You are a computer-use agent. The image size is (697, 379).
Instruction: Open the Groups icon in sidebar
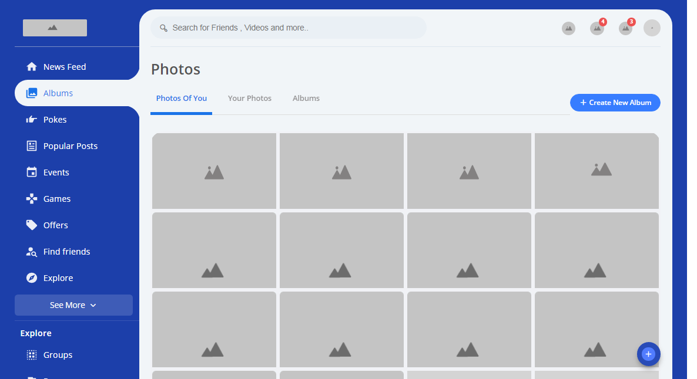tap(32, 355)
